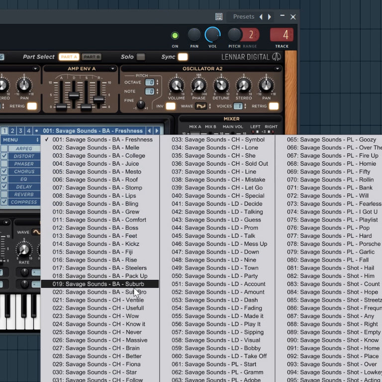382x382 pixels.
Task: Click the plugin ON power indicator
Action: pyautogui.click(x=175, y=35)
